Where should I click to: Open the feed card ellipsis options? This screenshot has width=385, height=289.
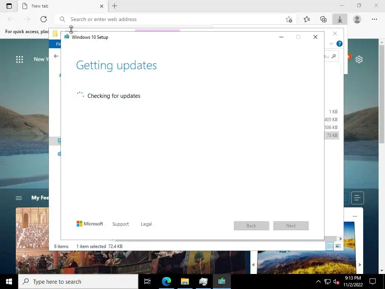pos(355,216)
